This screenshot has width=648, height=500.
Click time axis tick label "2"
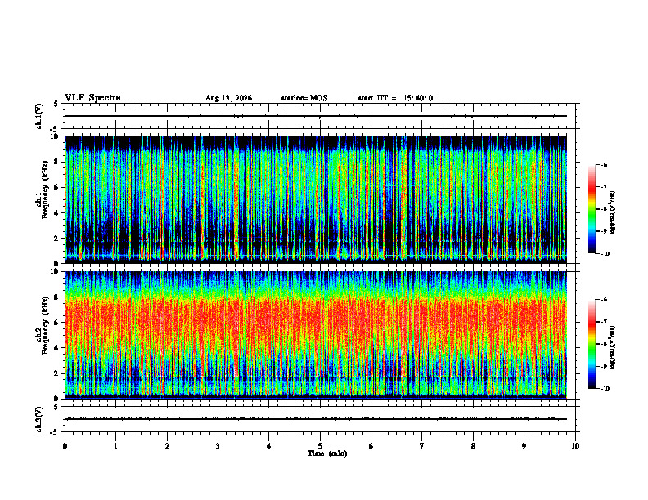[167, 446]
